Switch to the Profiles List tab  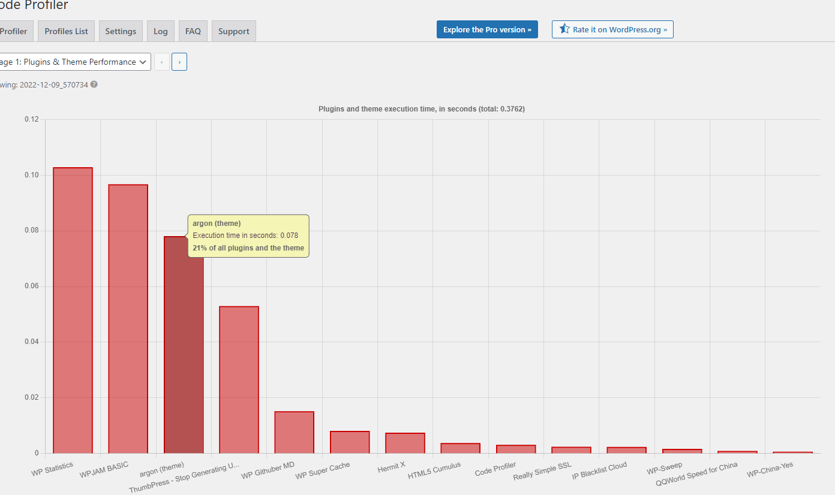coord(66,31)
